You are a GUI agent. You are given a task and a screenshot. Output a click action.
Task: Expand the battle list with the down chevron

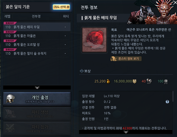(37, 87)
